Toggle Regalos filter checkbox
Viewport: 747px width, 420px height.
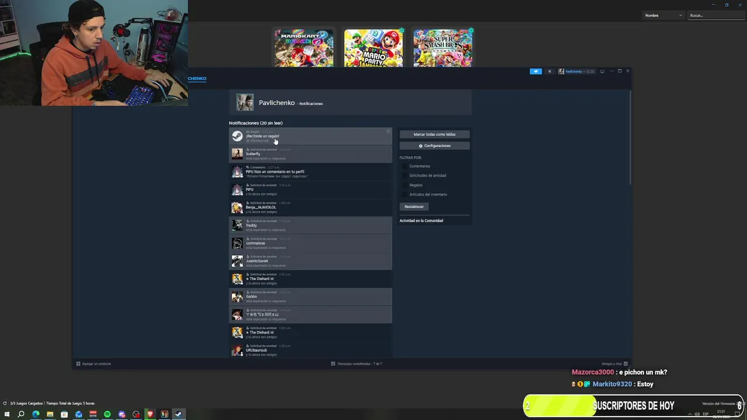tap(404, 185)
